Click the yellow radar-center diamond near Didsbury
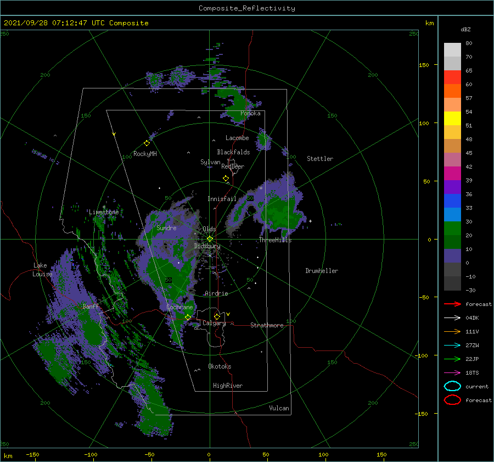The image size is (494, 462). [210, 239]
